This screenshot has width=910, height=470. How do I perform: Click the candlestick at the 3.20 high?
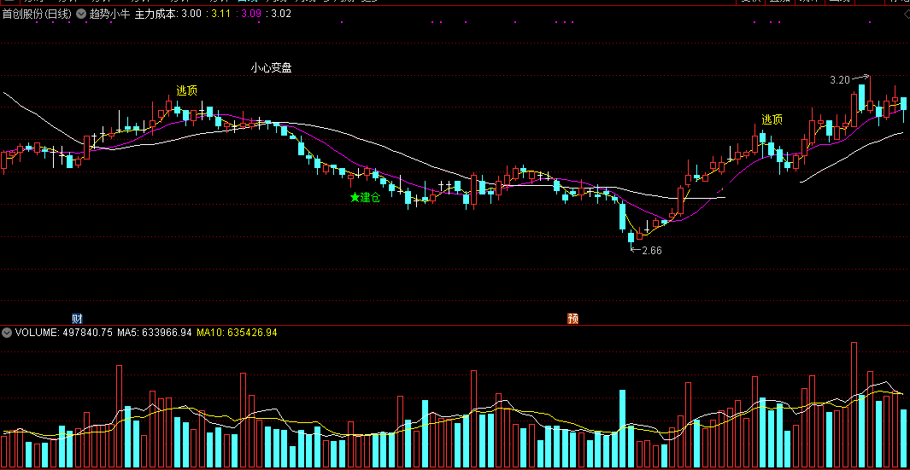[870, 96]
